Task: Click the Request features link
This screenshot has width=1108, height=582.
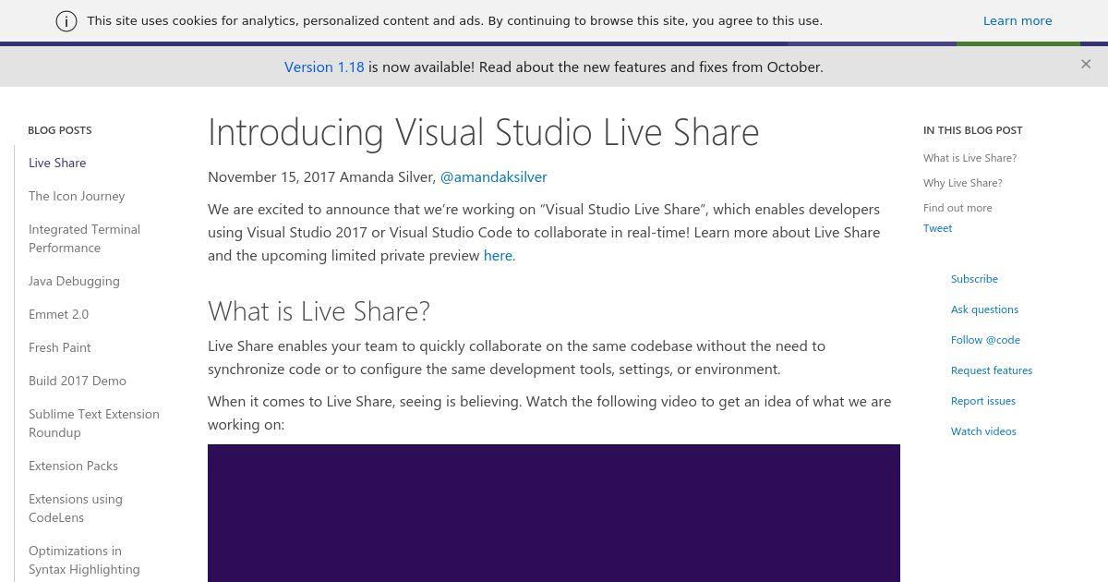Action: [992, 370]
